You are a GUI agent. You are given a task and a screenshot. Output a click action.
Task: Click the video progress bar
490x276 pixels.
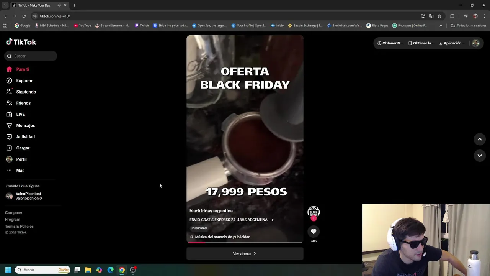pyautogui.click(x=245, y=243)
